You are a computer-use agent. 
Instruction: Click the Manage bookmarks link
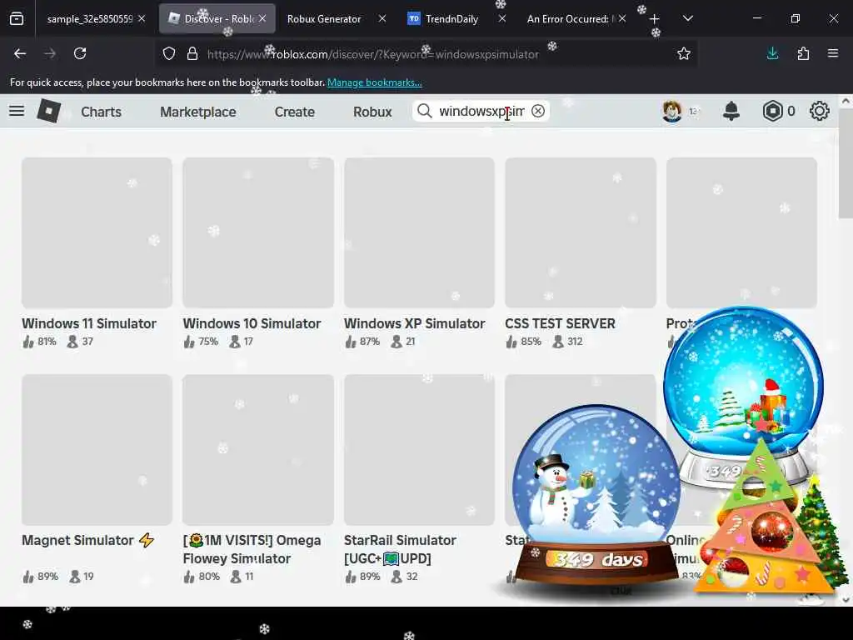coord(374,82)
